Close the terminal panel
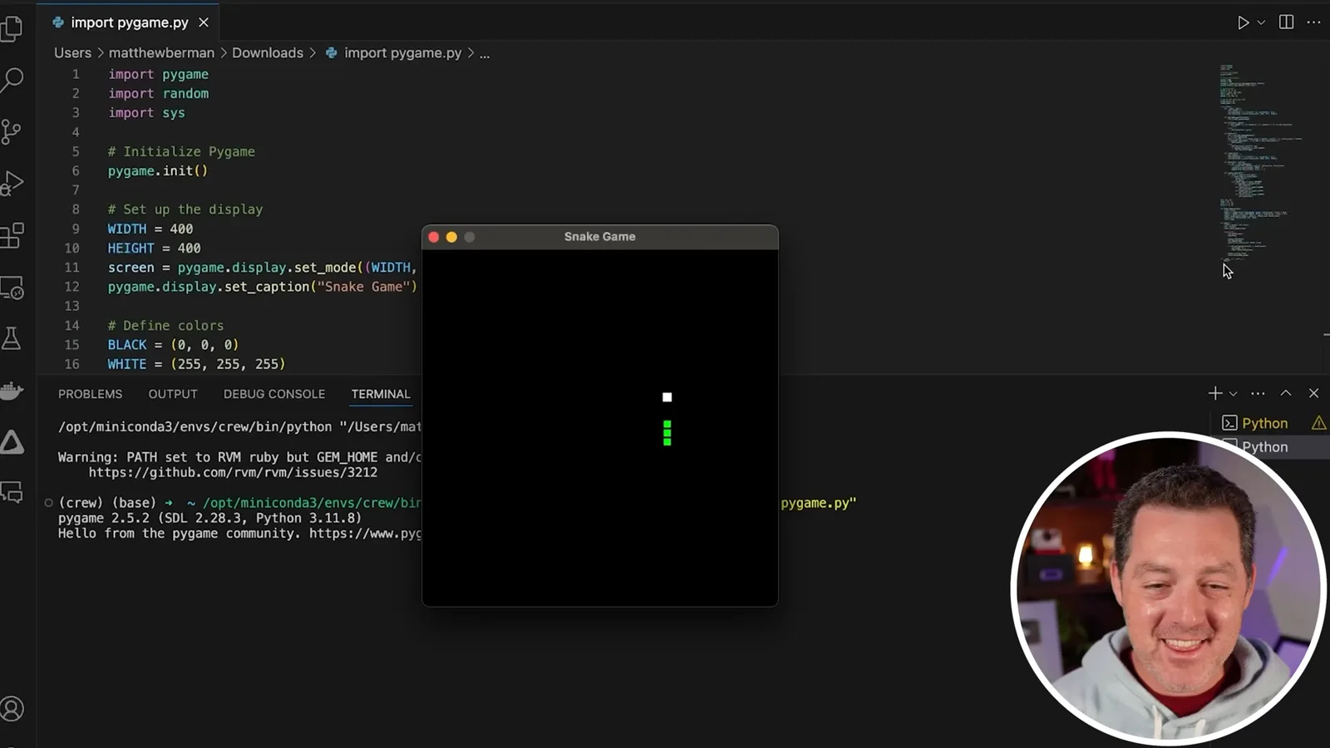The image size is (1330, 748). 1313,393
